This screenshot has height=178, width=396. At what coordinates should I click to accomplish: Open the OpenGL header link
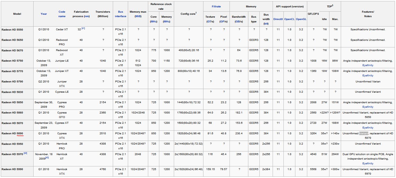tap(301, 19)
